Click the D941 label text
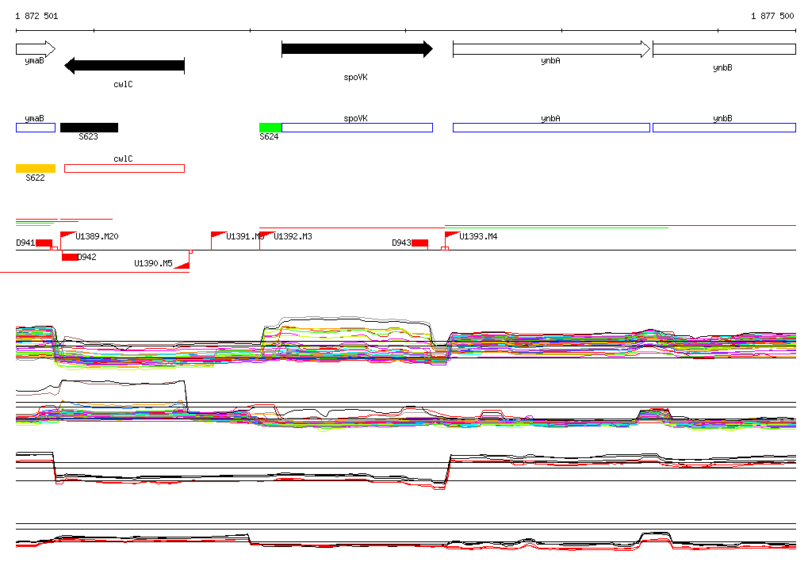This screenshot has height=566, width=812. tap(25, 243)
